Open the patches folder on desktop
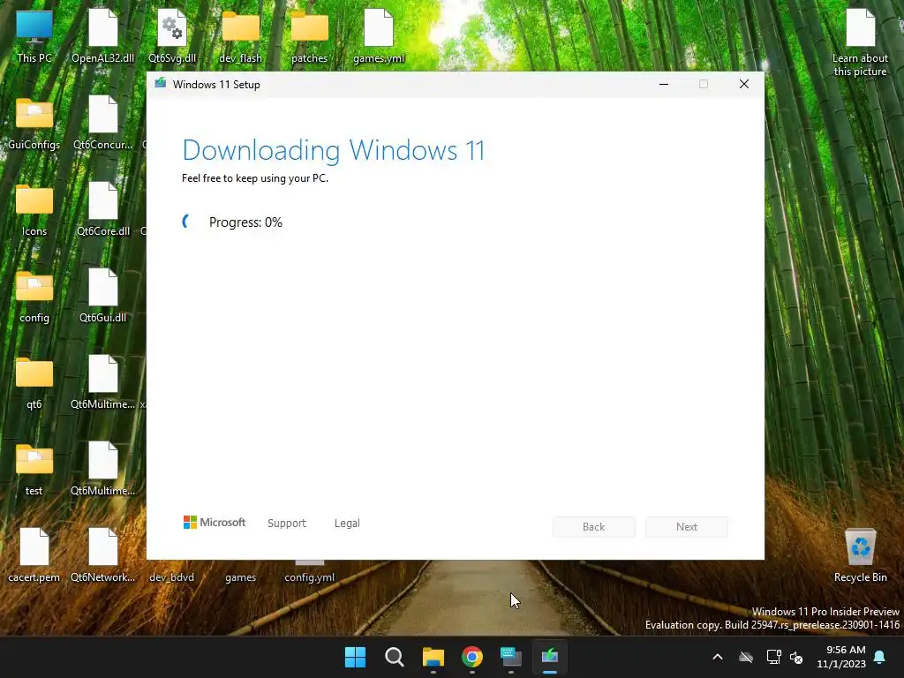 [x=309, y=35]
